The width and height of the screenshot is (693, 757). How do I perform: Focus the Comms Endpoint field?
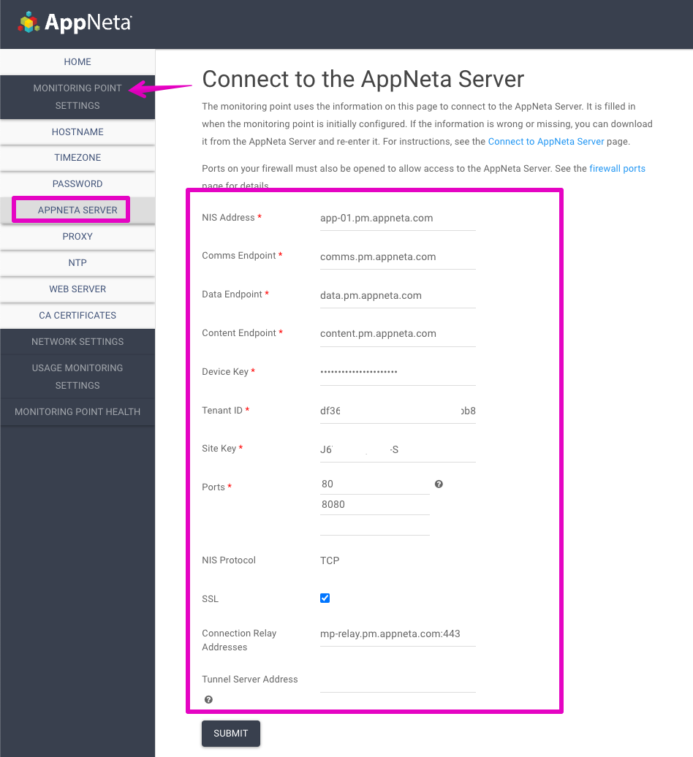pos(397,257)
